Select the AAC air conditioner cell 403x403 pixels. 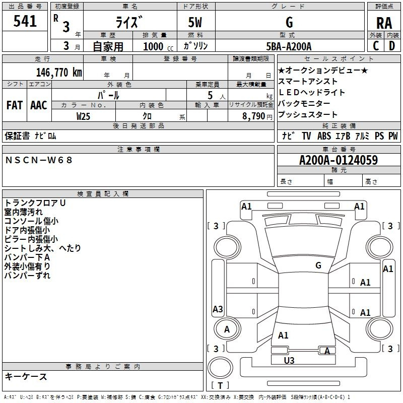(39, 105)
